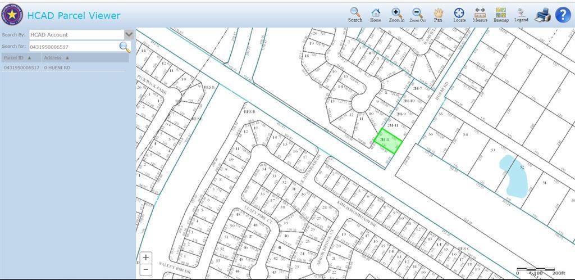Show the map Legend
575x280 pixels.
point(521,15)
